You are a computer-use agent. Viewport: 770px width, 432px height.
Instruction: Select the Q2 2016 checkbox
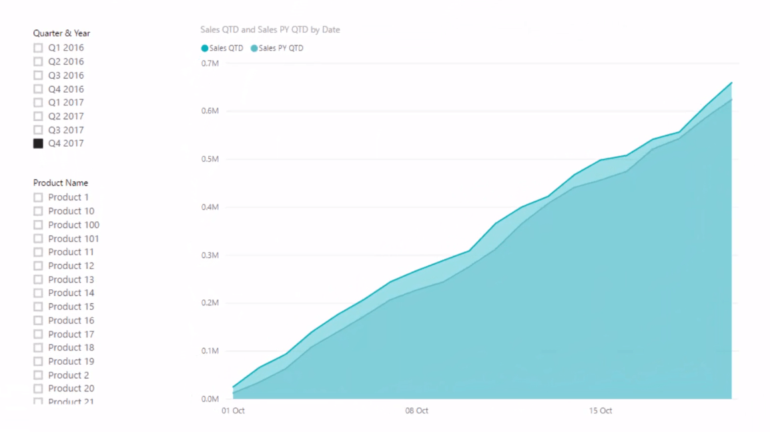(38, 62)
